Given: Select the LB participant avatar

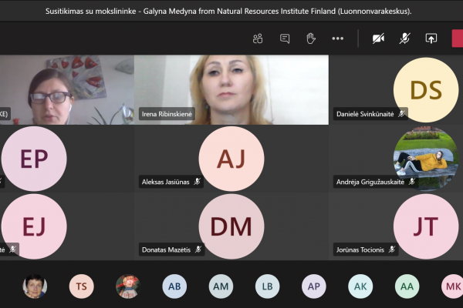Looking at the screenshot, I should click(267, 286).
